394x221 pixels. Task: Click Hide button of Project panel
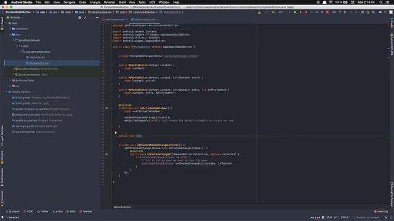click(97, 18)
